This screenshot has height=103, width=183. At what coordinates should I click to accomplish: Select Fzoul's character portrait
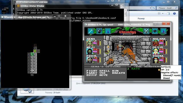(x=89, y=60)
